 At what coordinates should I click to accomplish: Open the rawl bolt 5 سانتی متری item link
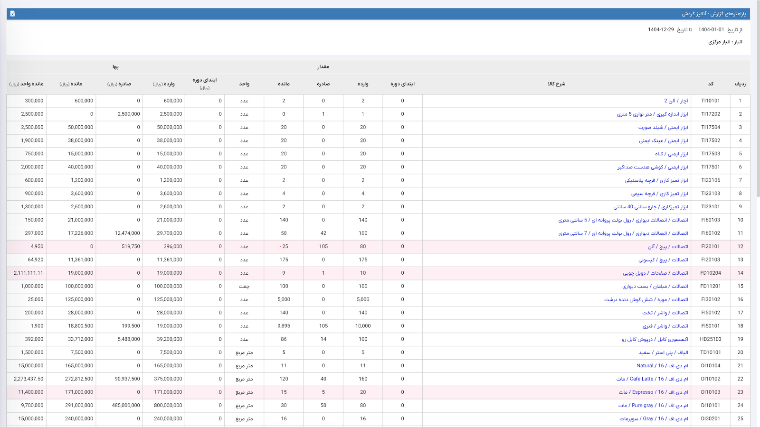coord(623,220)
